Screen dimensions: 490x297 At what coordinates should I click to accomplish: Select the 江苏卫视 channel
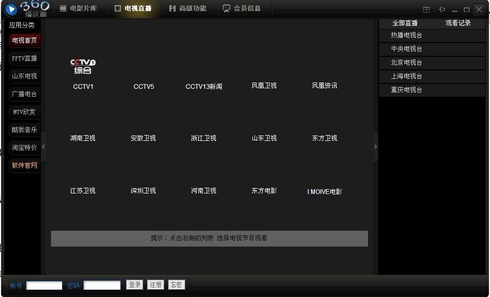pos(83,190)
